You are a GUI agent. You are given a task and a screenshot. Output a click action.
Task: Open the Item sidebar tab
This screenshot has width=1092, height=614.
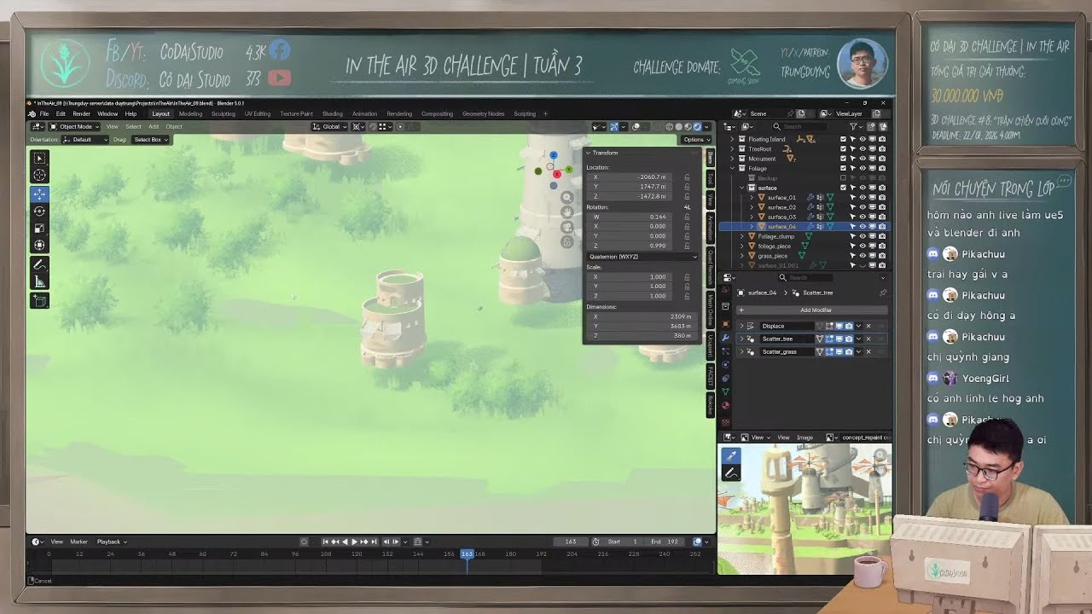710,157
